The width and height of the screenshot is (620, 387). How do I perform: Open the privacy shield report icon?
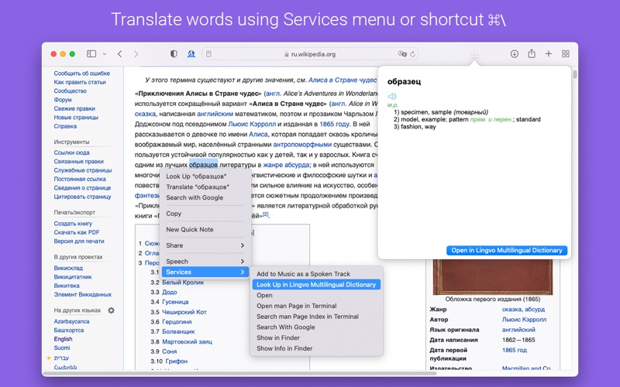(x=174, y=53)
